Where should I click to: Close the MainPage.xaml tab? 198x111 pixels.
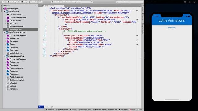(62, 6)
